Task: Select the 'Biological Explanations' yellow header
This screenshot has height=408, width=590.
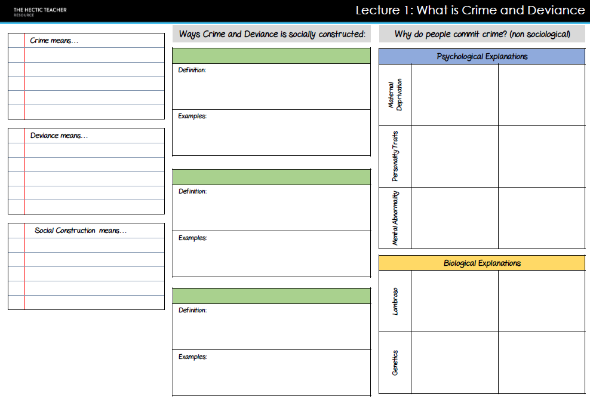Action: (x=481, y=263)
